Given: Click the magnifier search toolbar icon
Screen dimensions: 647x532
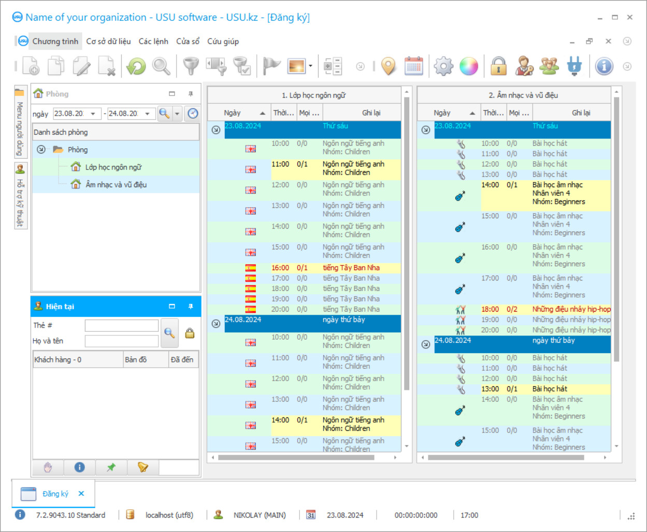Looking at the screenshot, I should tap(161, 66).
